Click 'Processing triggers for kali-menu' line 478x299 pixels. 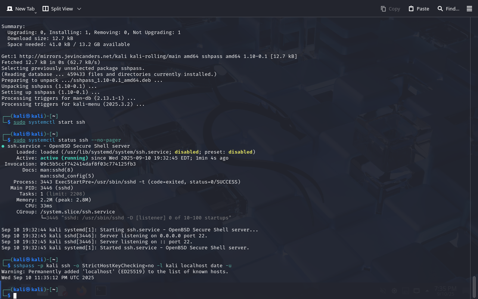click(x=73, y=104)
